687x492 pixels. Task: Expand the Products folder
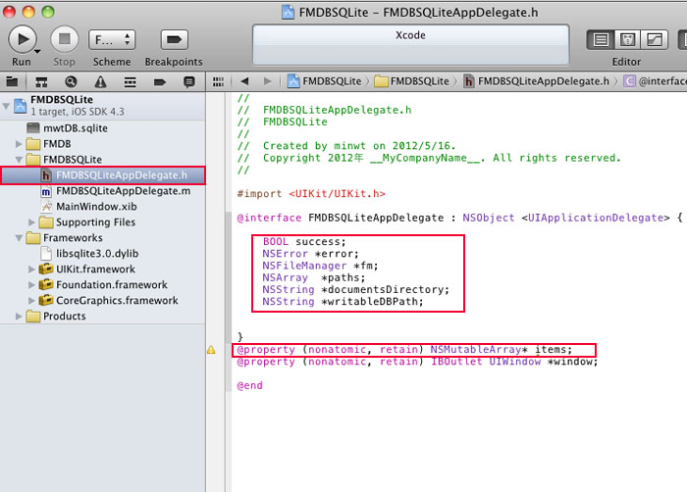19,316
